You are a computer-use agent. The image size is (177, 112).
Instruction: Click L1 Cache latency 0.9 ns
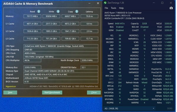click(89, 24)
